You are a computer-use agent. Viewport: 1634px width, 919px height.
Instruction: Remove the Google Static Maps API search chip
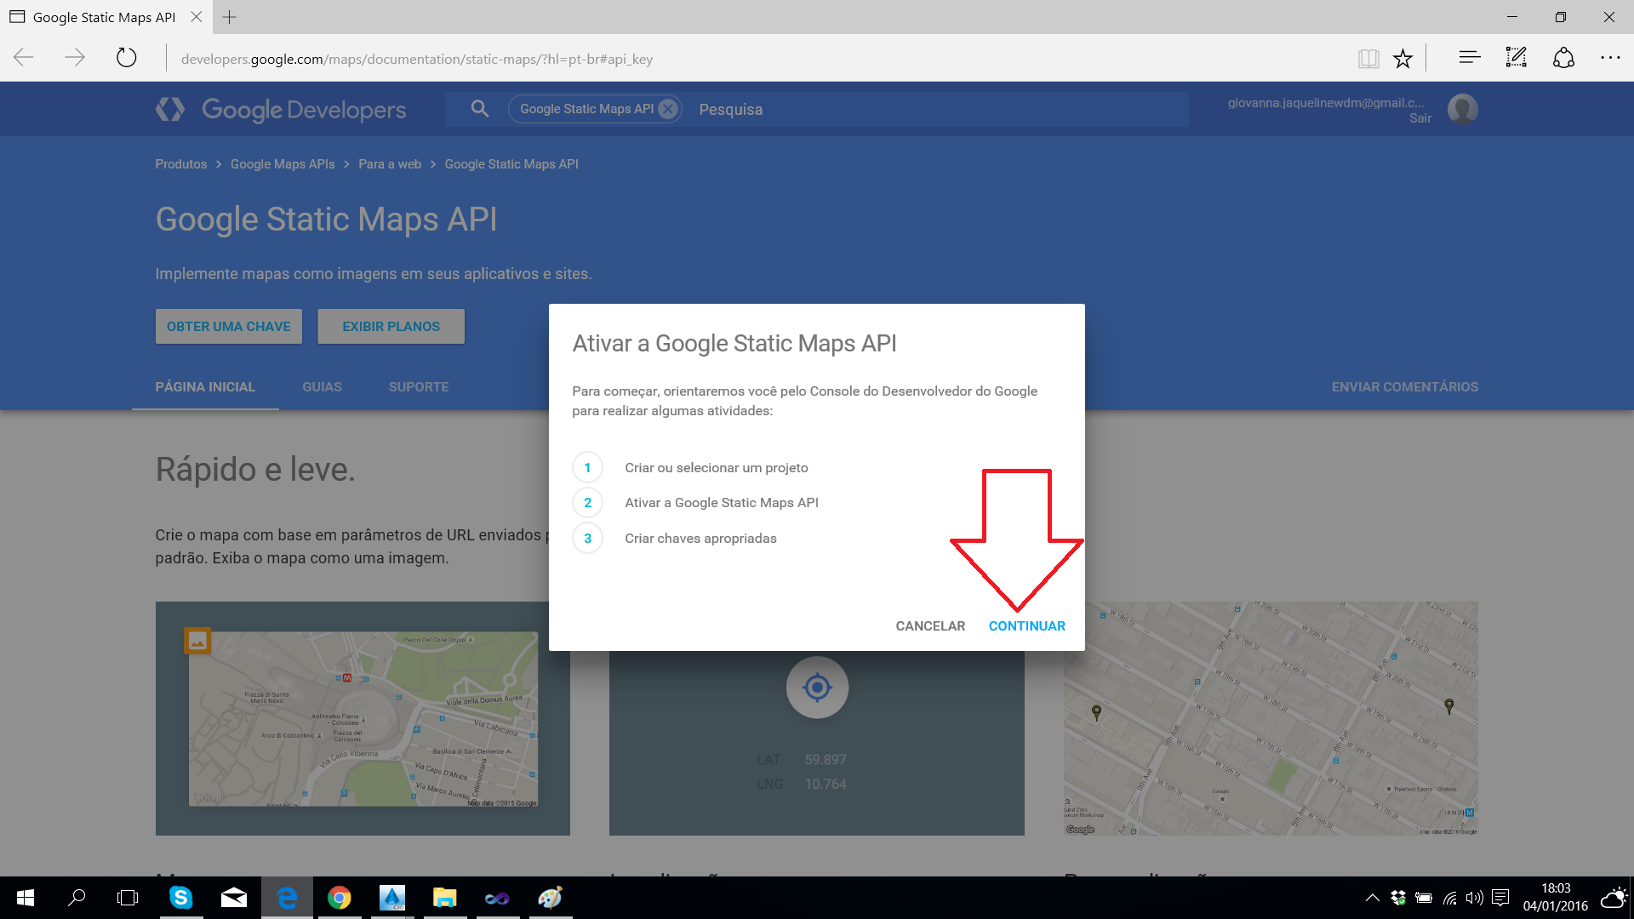click(669, 109)
